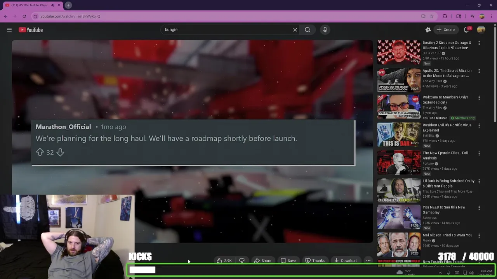Viewport: 497px width, 279px height.
Task: Open Chrome media controls icon
Action: (x=473, y=16)
